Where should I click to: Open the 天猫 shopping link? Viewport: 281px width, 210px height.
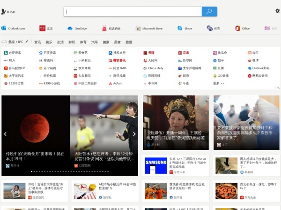tap(148, 53)
